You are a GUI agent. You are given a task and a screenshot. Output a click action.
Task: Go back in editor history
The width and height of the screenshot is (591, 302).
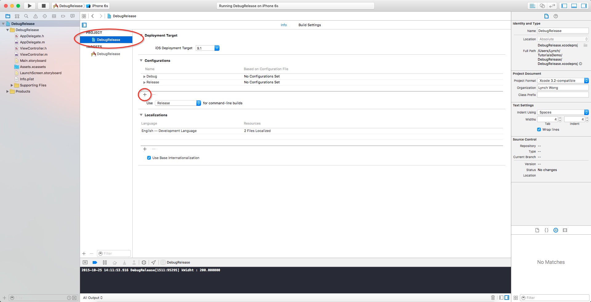click(92, 16)
